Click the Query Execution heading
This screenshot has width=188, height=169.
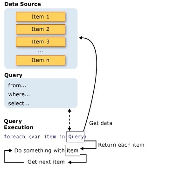(x=19, y=124)
